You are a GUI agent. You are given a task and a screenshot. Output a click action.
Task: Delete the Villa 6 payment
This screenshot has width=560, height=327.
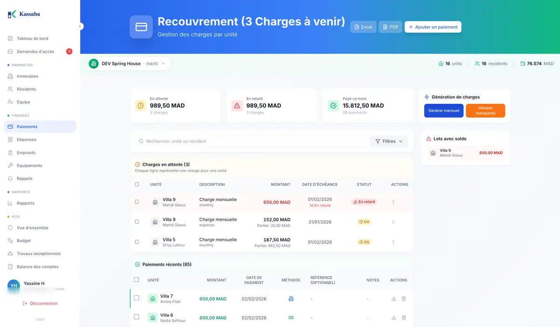click(x=404, y=318)
